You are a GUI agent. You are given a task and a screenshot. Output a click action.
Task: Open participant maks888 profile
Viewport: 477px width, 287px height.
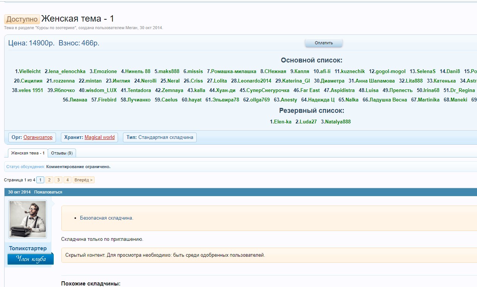(169, 71)
